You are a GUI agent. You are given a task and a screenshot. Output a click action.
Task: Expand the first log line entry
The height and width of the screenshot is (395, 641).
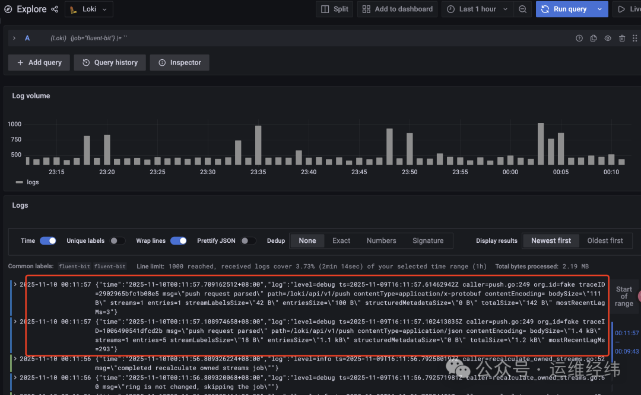click(15, 283)
